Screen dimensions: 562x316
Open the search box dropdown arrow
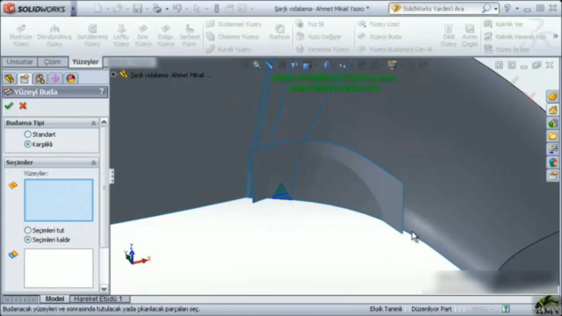[495, 9]
